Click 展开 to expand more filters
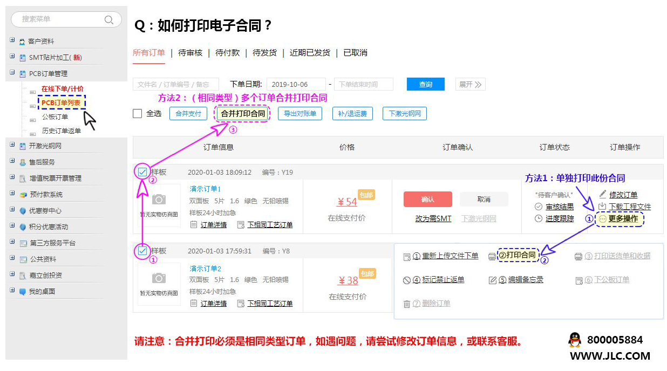The height and width of the screenshot is (371, 667). [x=470, y=85]
